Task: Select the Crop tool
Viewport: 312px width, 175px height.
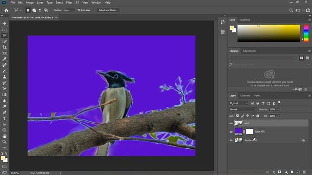Action: [x=4, y=47]
